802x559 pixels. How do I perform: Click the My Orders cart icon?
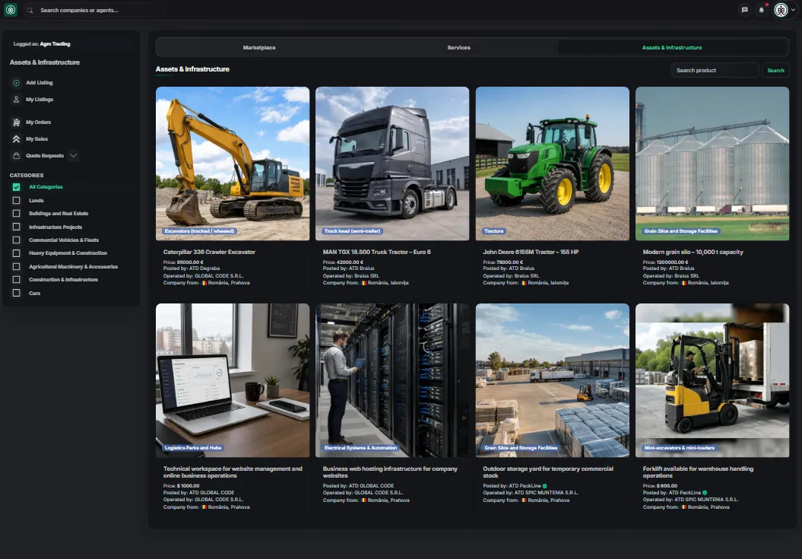pos(17,122)
